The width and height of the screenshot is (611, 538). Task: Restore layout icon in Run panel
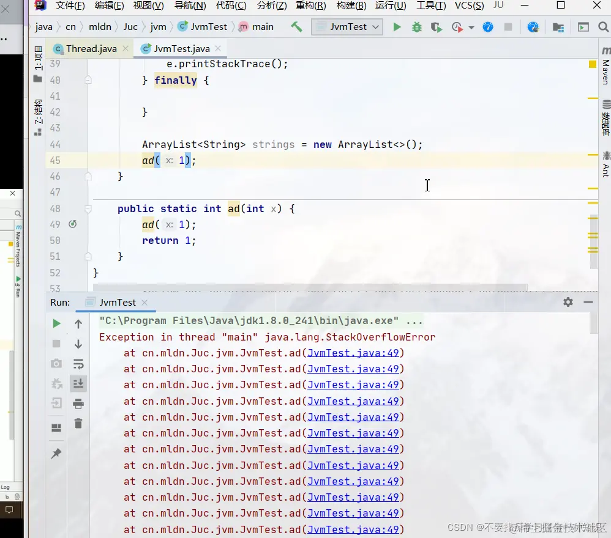tap(56, 428)
